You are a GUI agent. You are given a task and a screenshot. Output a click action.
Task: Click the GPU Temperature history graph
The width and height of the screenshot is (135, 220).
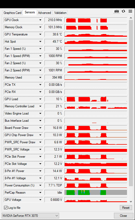pos(96,34)
